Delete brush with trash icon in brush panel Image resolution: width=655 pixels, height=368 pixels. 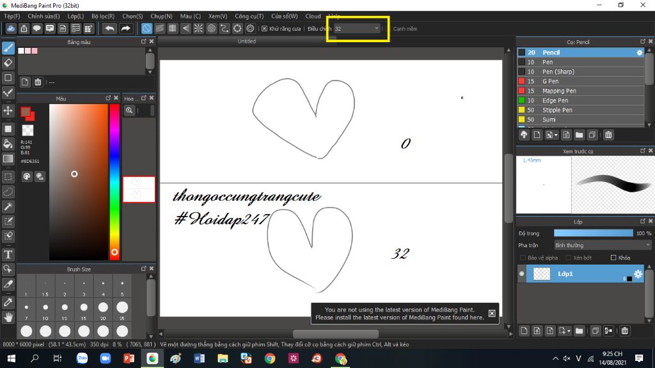coord(608,135)
